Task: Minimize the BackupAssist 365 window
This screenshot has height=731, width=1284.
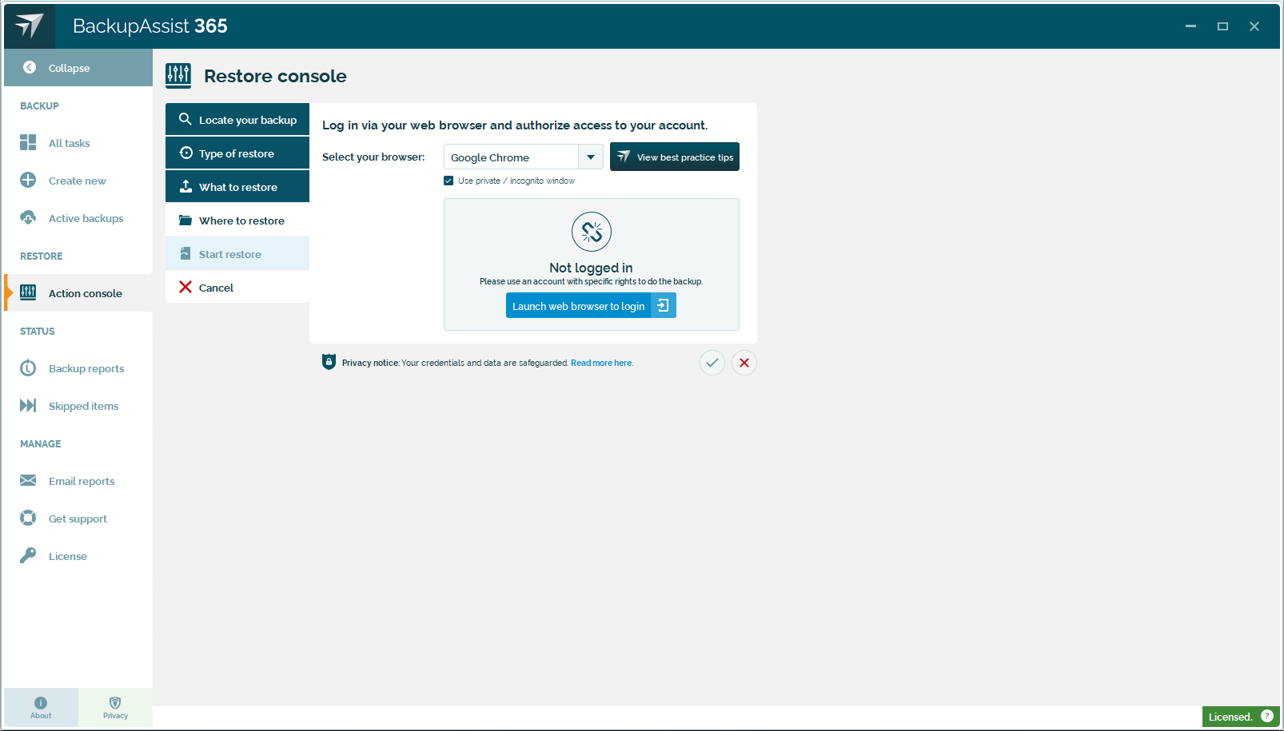Action: [1190, 26]
